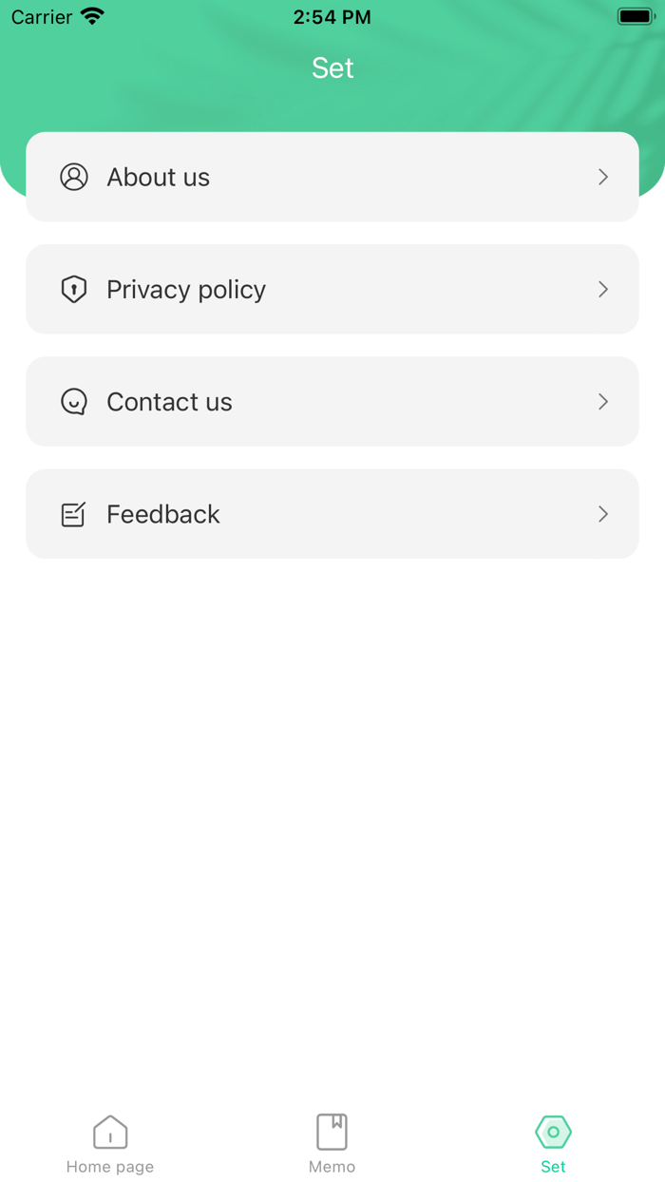
Task: Click the Feedback pencil-note icon
Action: click(x=74, y=513)
